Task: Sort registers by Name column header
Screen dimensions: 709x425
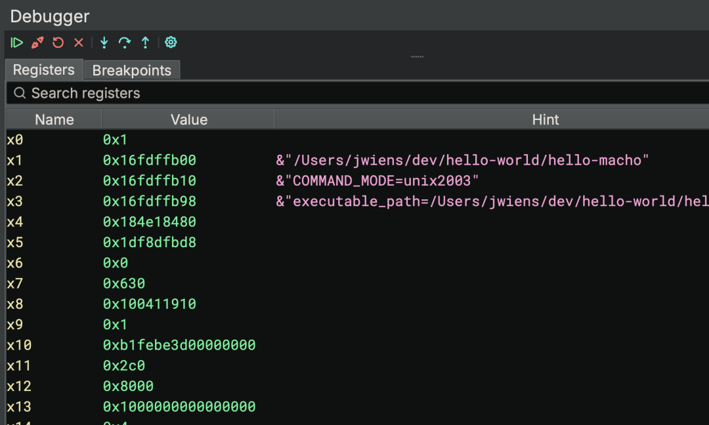Action: pos(54,119)
